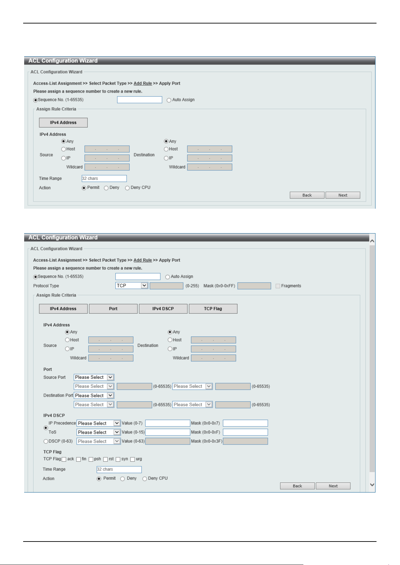Select IP Precedence/ToS radio button

[46, 428]
